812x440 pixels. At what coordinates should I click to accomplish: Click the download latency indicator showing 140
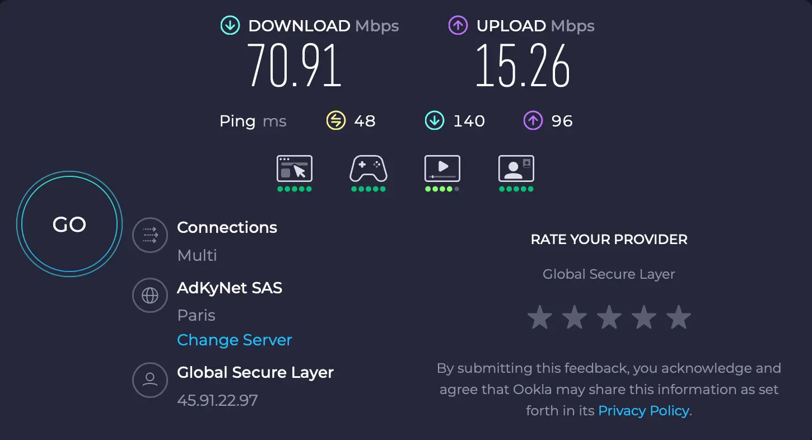434,120
